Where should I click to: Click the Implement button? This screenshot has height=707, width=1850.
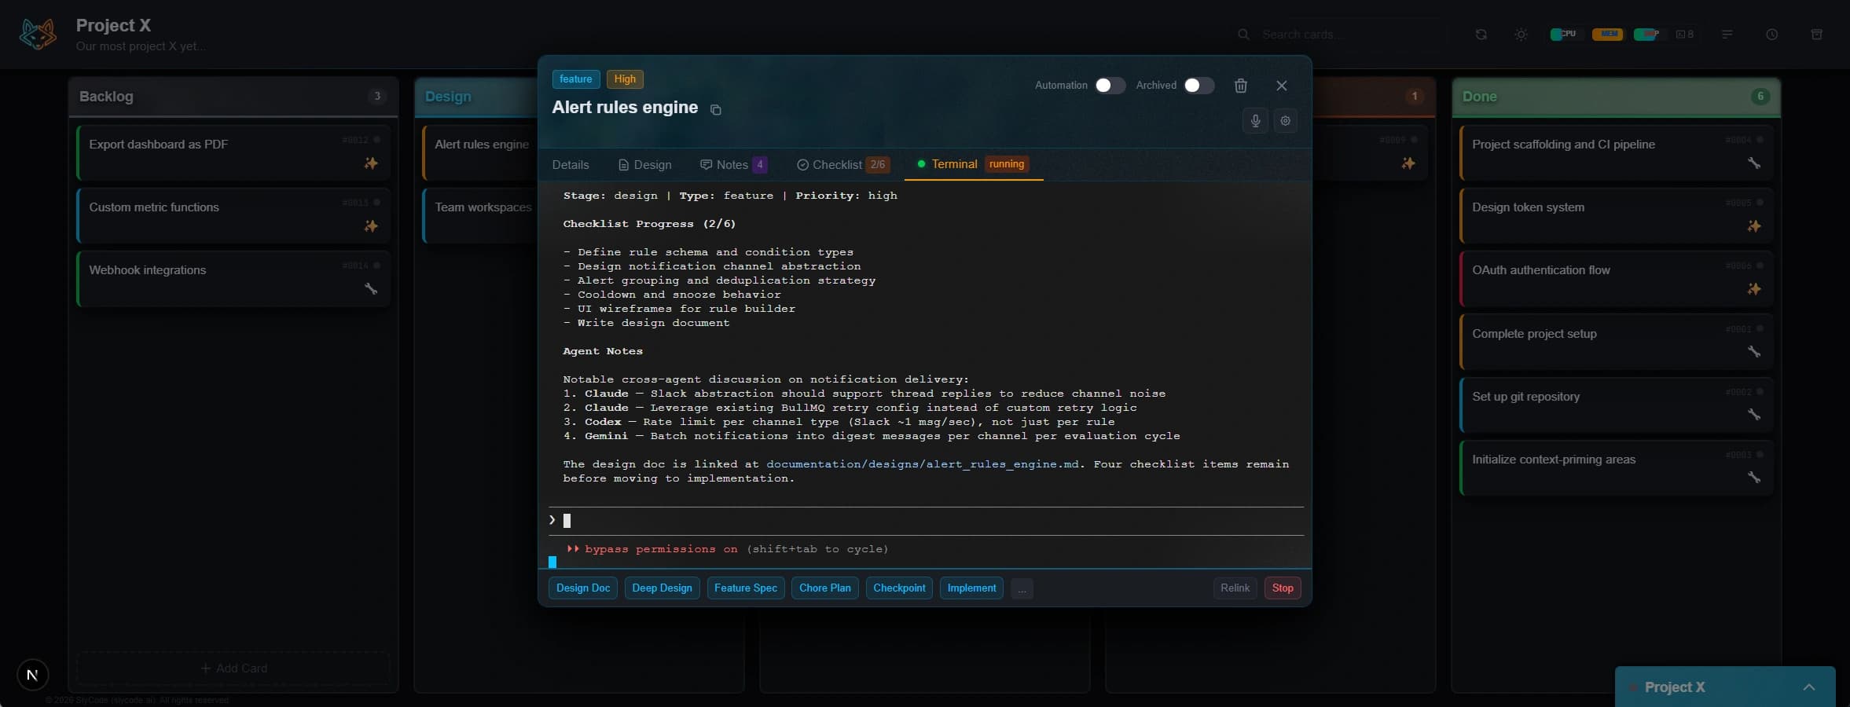click(x=971, y=588)
